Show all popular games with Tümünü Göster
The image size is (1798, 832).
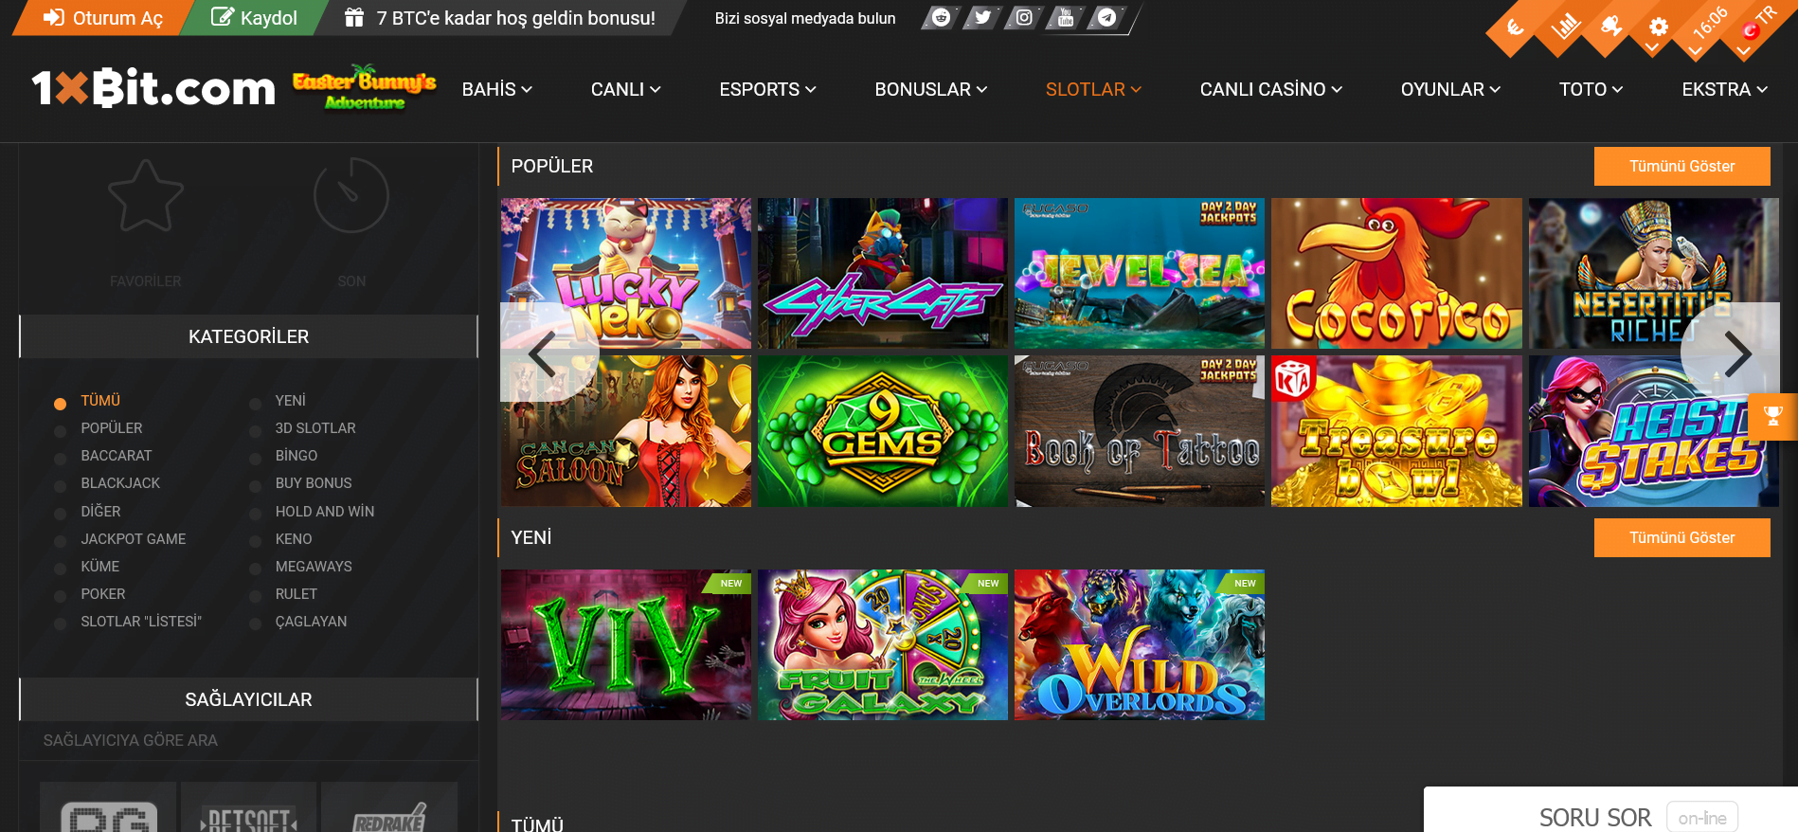[1681, 166]
